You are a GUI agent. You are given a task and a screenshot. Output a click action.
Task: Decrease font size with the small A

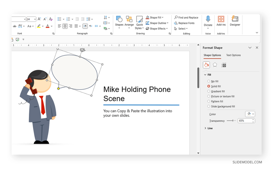[x=45, y=19]
